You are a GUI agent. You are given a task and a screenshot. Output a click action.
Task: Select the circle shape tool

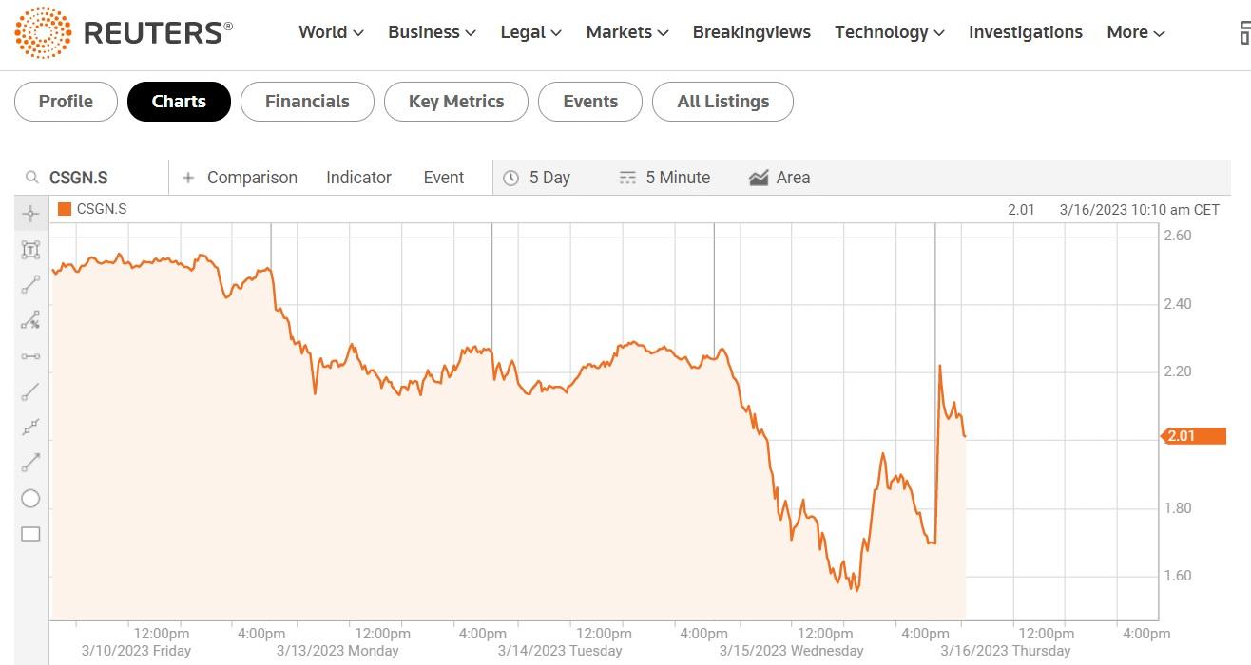click(x=30, y=498)
